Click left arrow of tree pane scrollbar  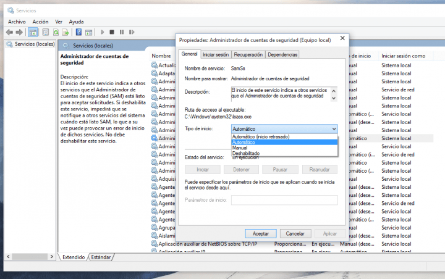click(8, 256)
